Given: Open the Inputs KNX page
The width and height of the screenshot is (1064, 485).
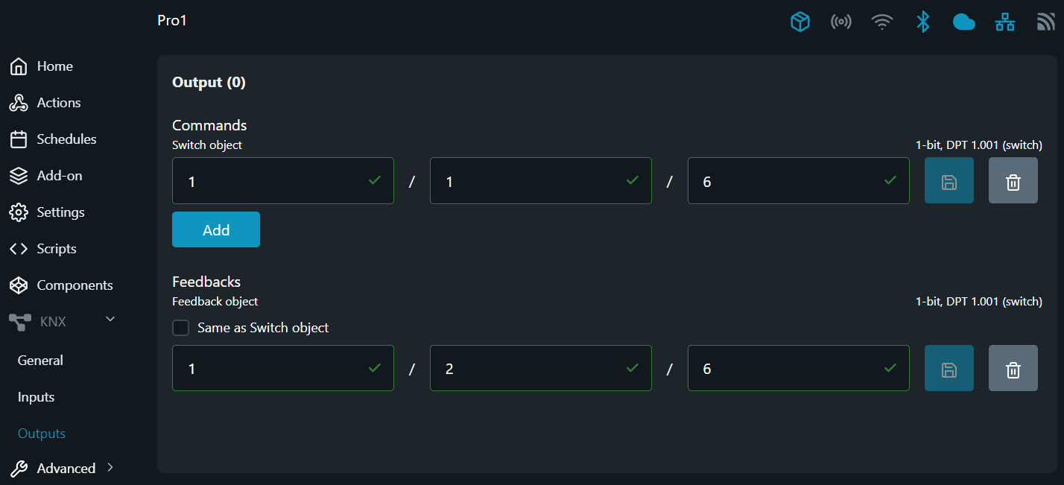Looking at the screenshot, I should pyautogui.click(x=37, y=397).
